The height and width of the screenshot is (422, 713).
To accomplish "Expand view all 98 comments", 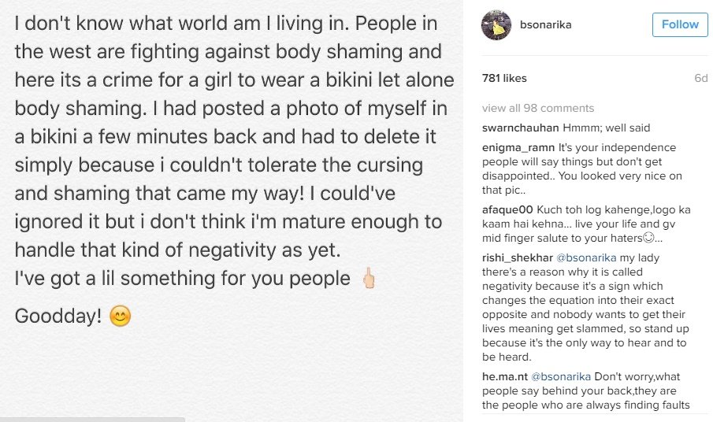I will [x=538, y=109].
